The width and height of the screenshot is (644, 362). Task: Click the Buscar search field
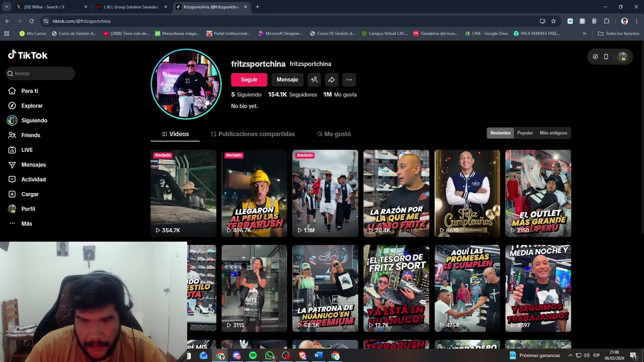tap(40, 73)
